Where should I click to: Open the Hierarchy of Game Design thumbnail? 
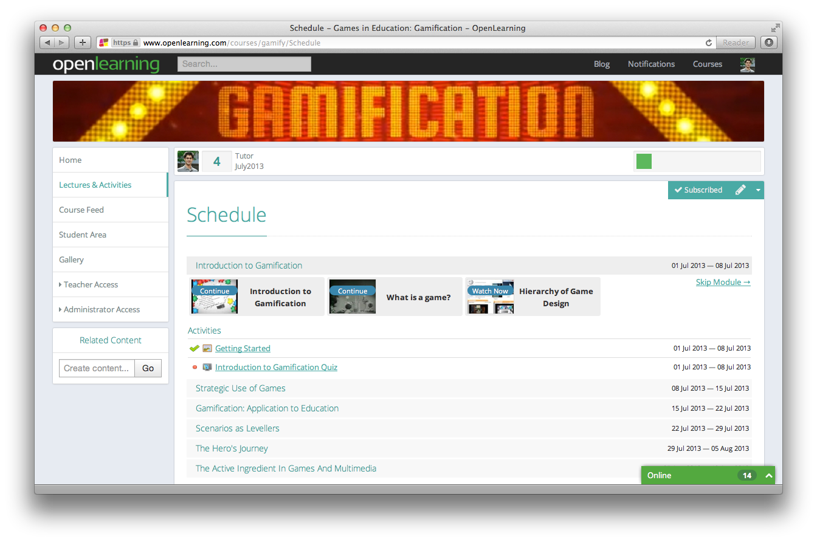coord(491,297)
